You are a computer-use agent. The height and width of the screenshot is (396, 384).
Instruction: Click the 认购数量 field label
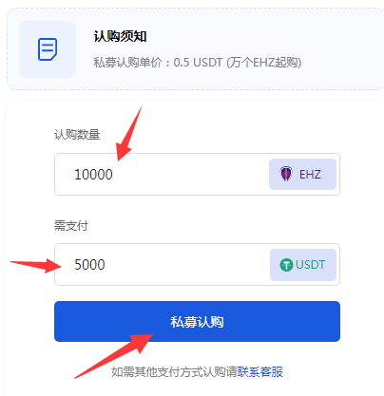coord(77,135)
